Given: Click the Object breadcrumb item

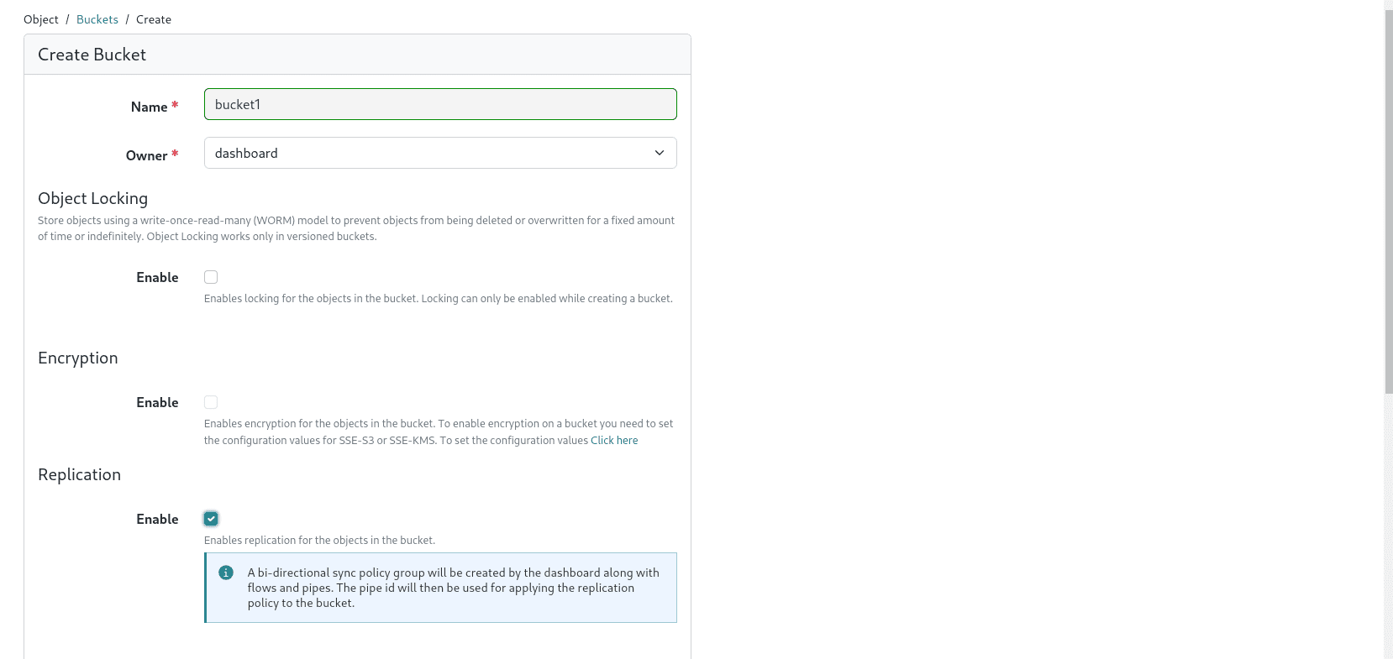Looking at the screenshot, I should (41, 19).
